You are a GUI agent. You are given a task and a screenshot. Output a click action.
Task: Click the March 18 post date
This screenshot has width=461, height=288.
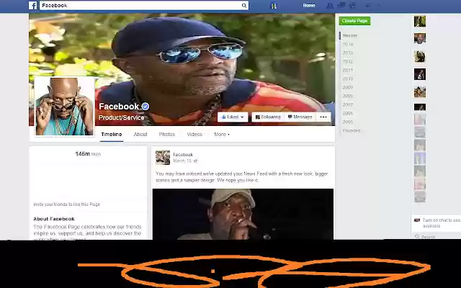[x=182, y=161]
